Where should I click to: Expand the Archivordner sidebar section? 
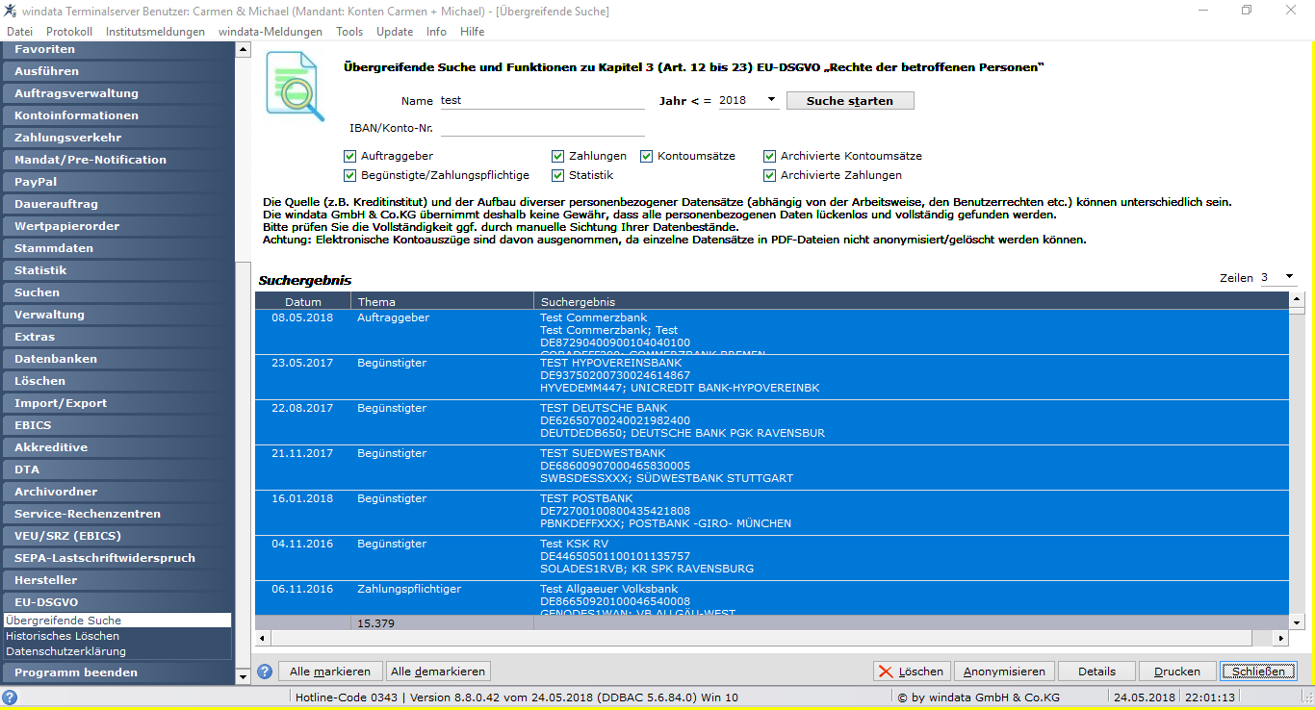[x=117, y=492]
